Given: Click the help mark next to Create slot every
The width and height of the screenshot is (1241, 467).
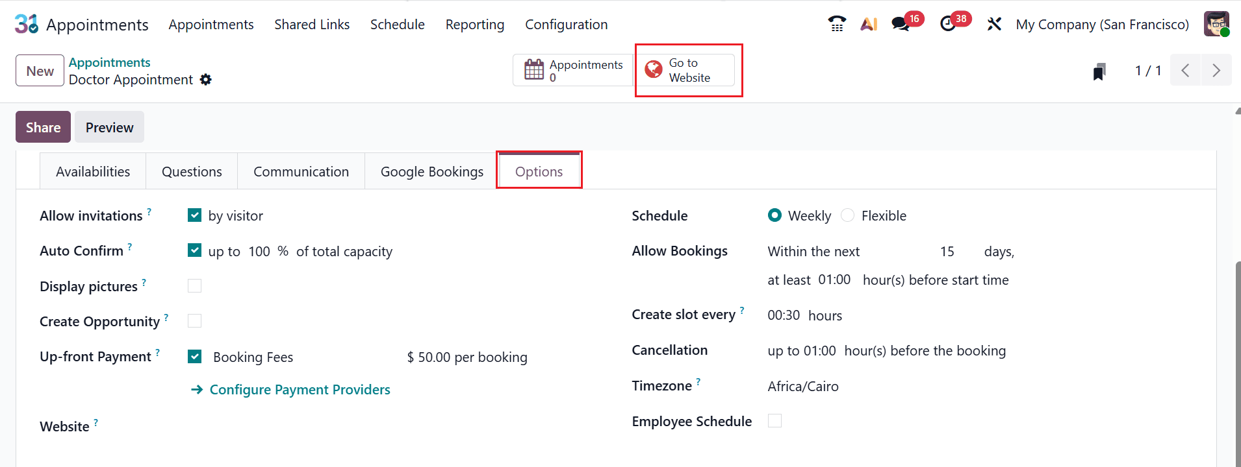Looking at the screenshot, I should click(742, 310).
